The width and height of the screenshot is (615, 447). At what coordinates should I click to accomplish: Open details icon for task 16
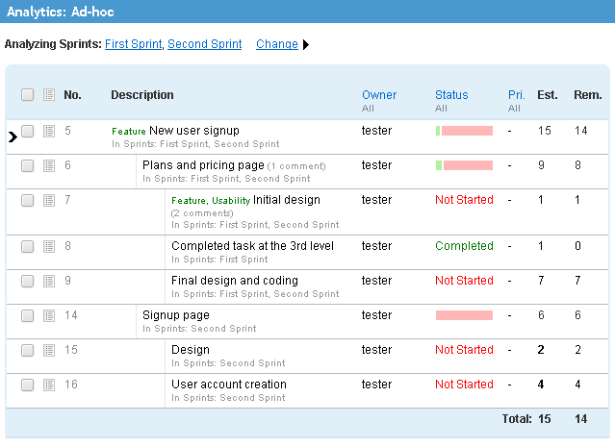click(49, 385)
